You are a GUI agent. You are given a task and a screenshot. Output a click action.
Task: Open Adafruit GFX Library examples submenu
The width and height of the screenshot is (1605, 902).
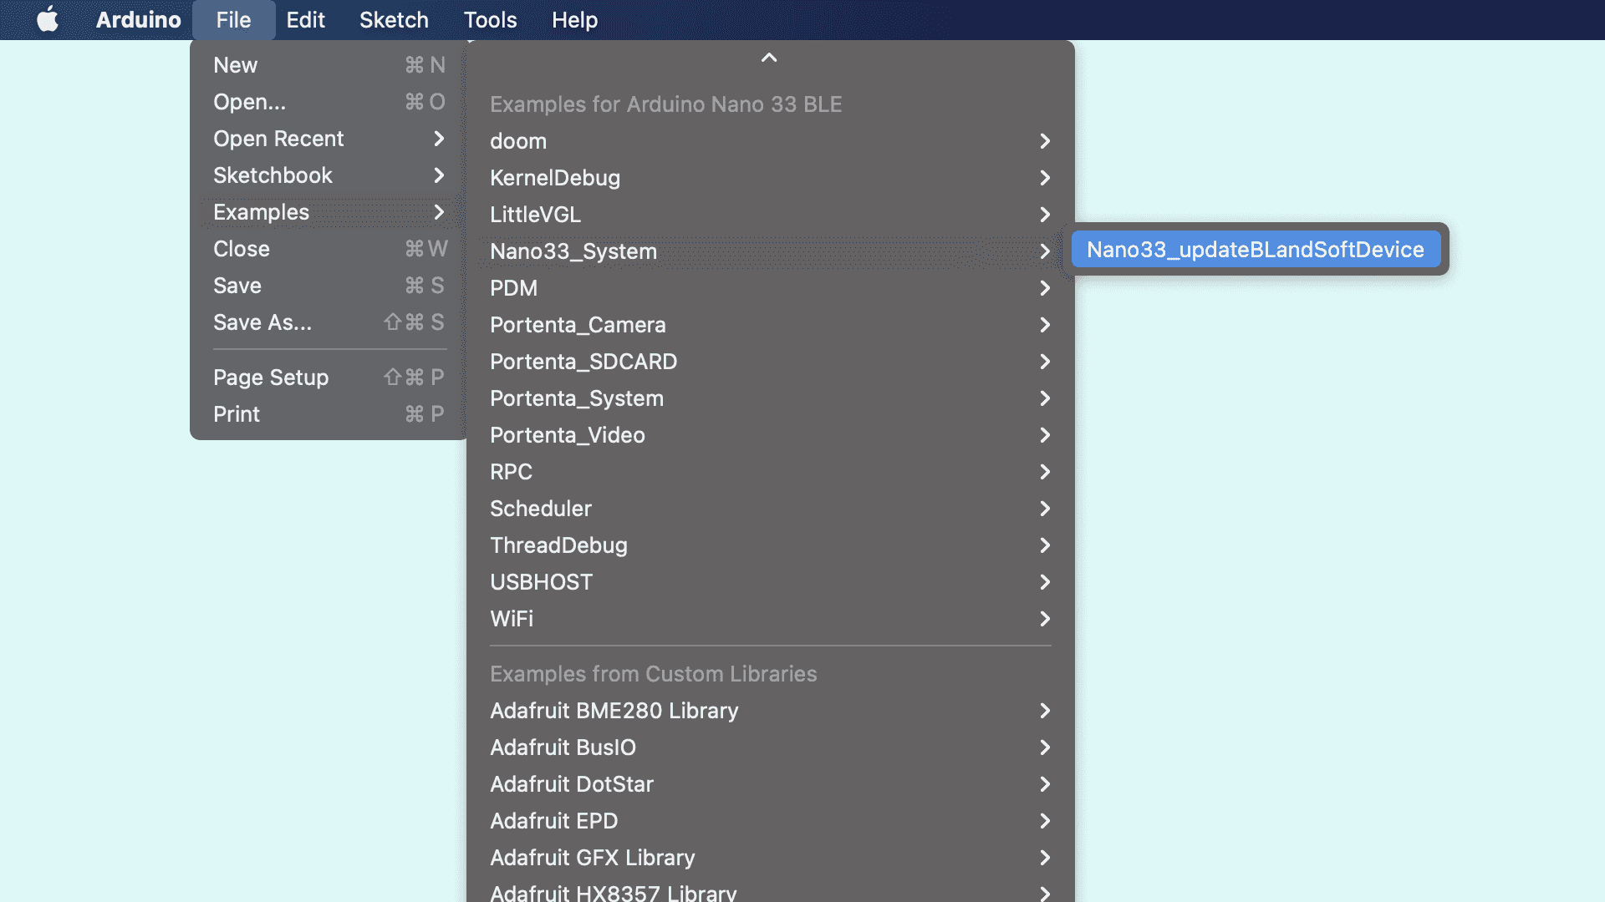[769, 858]
